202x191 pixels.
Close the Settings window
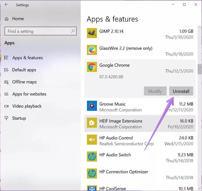[196, 5]
